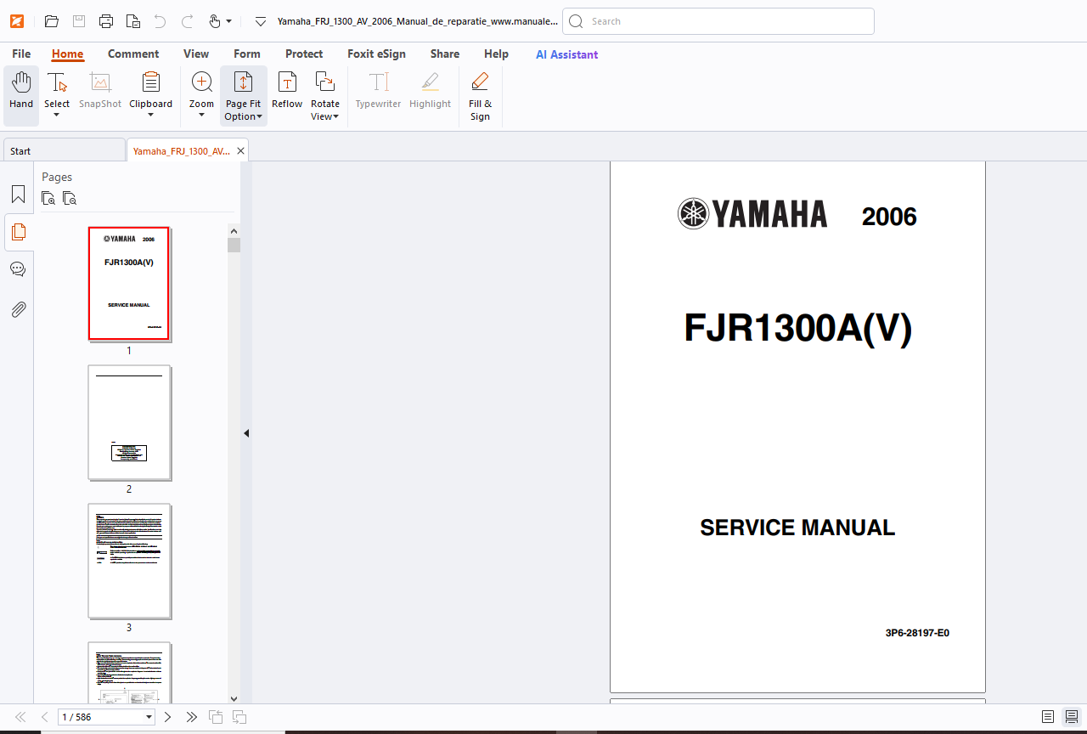Open the page number 1 / 586 dropdown
Image resolution: width=1087 pixels, height=734 pixels.
point(149,718)
